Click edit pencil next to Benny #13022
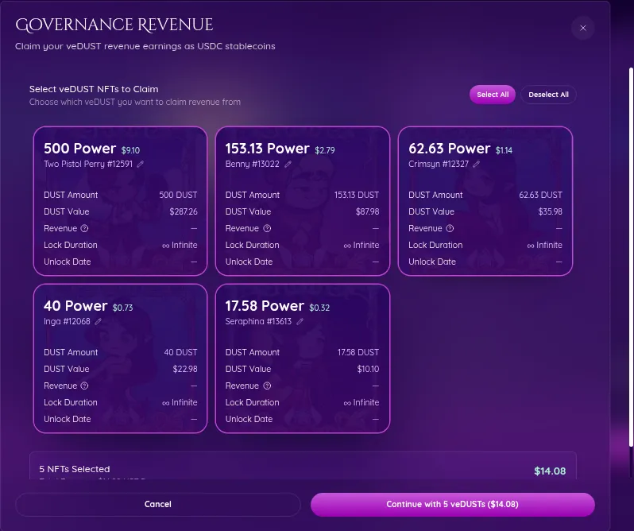 tap(288, 164)
